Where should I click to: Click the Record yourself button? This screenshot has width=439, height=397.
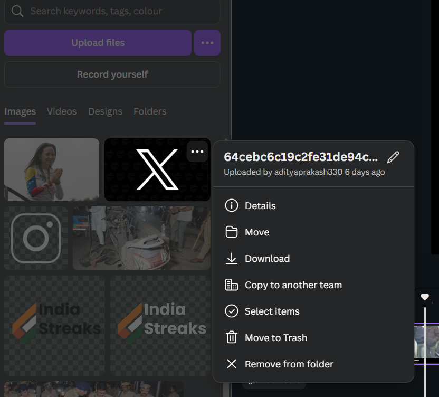click(x=112, y=74)
